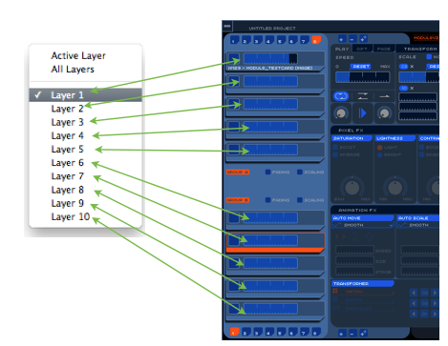
Task: Select top bank button 2
Action: coord(245,40)
